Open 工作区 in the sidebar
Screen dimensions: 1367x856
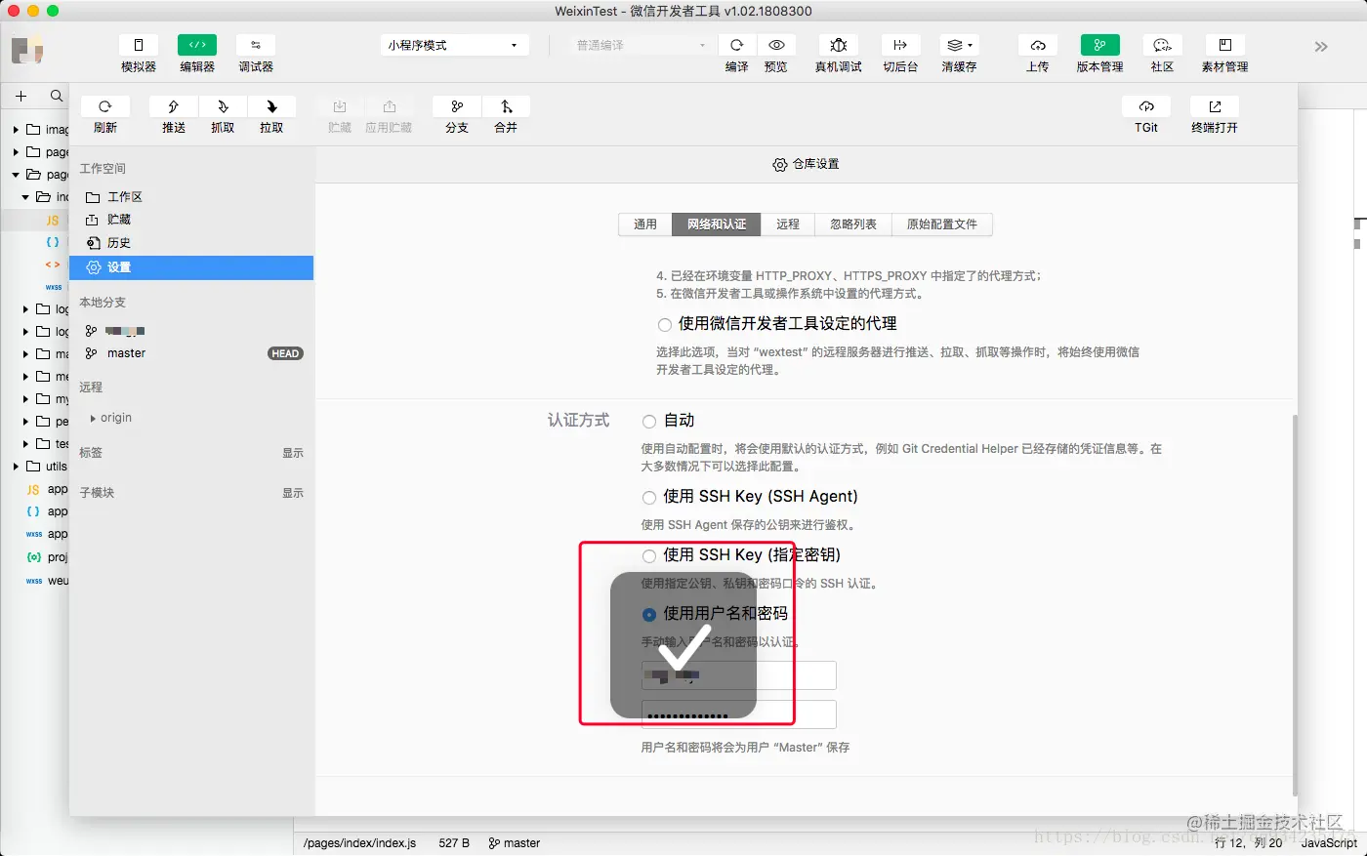tap(191, 197)
